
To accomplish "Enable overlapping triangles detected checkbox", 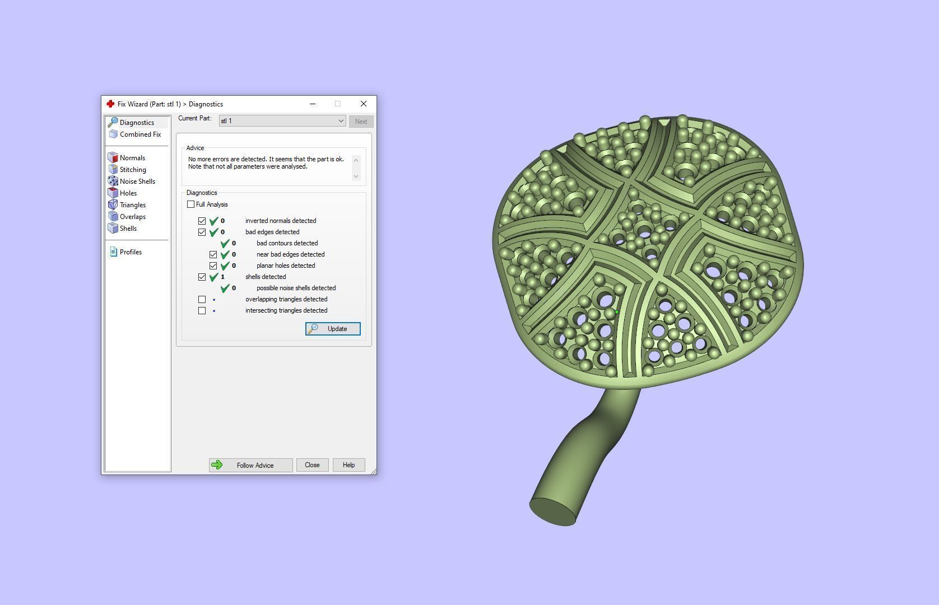I will 202,299.
